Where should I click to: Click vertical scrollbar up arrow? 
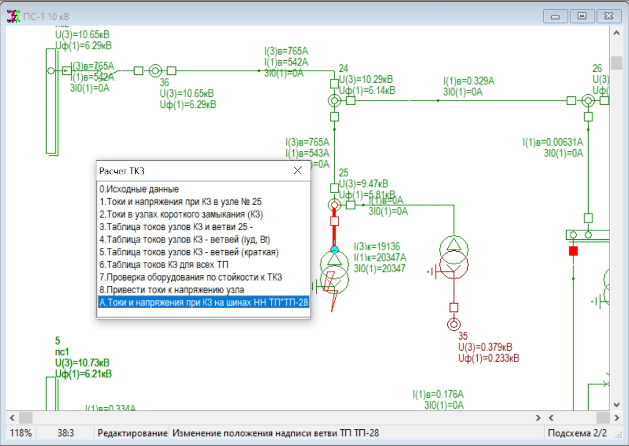coord(617,32)
